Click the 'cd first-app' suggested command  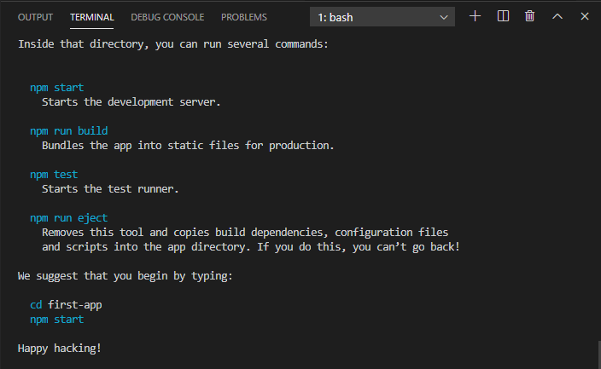(66, 305)
